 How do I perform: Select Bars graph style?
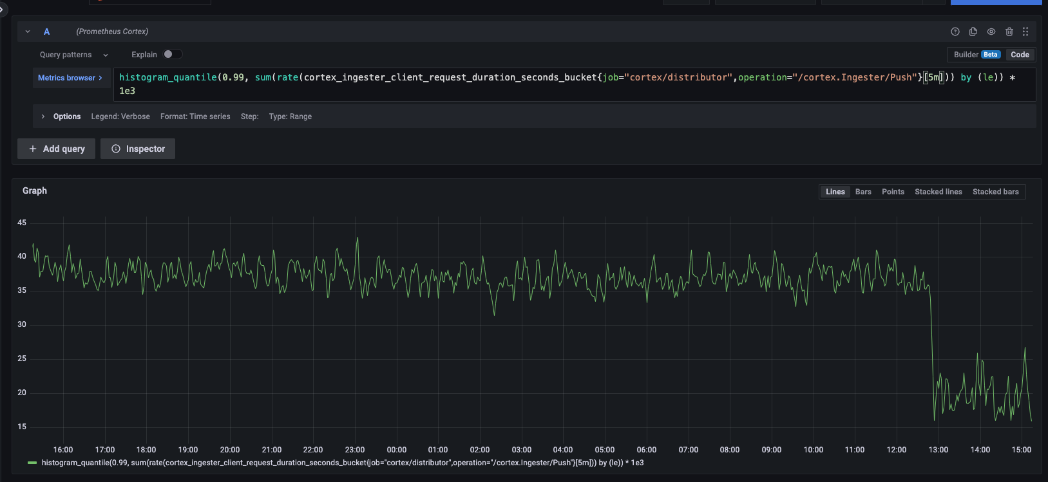point(863,192)
